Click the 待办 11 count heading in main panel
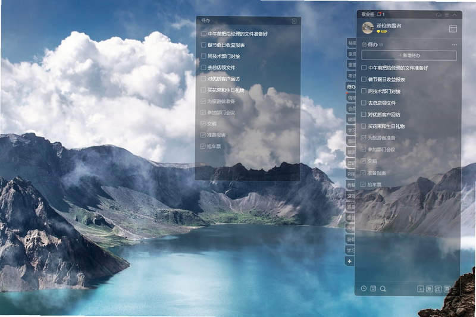This screenshot has width=476, height=317. [x=375, y=45]
